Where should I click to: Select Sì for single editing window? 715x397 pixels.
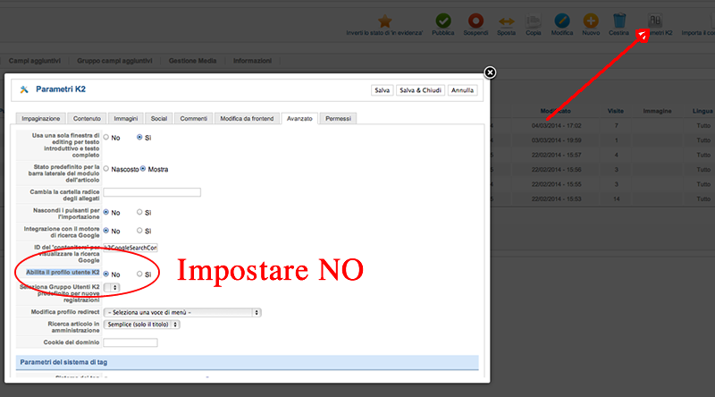click(x=139, y=138)
